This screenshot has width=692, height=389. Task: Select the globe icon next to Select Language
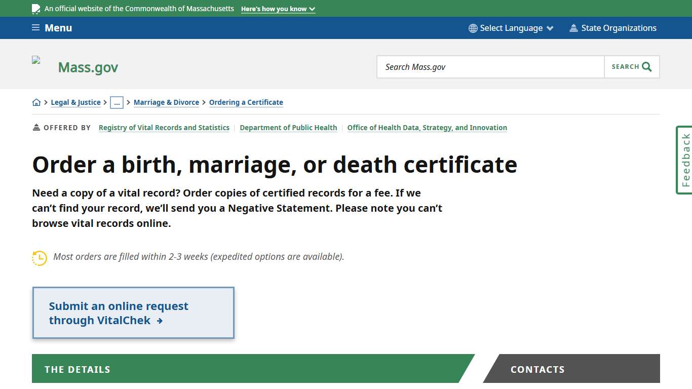pyautogui.click(x=473, y=28)
